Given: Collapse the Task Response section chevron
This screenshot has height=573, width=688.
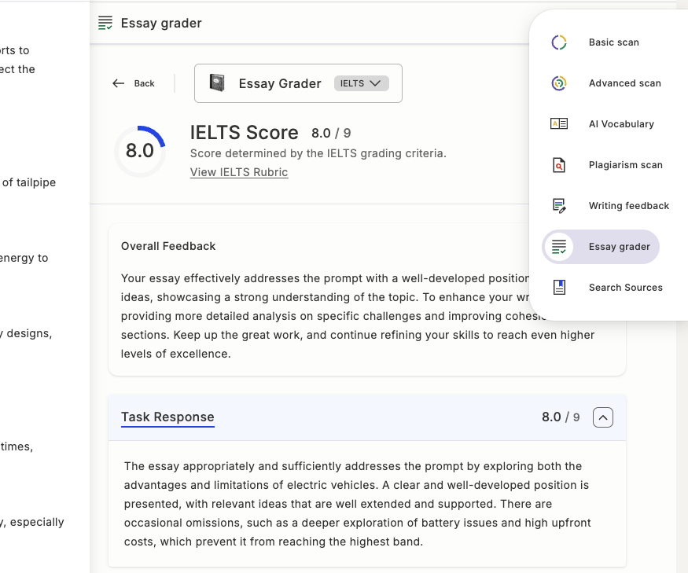Looking at the screenshot, I should click(602, 417).
